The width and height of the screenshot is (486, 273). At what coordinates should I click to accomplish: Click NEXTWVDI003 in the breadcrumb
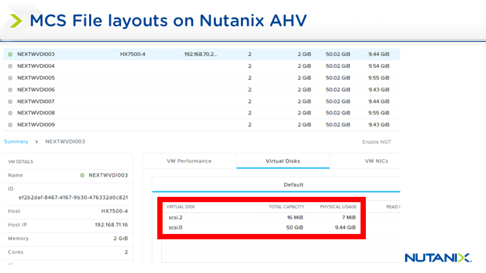65,142
